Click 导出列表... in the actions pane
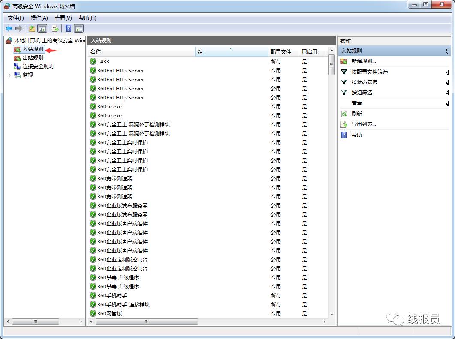Screen dimensions: 455x339 coord(364,124)
